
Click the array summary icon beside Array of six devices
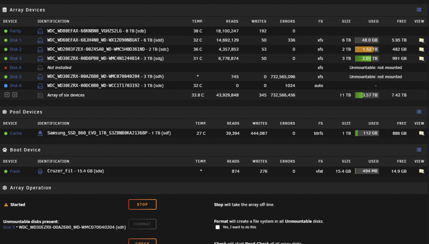[x=40, y=95]
